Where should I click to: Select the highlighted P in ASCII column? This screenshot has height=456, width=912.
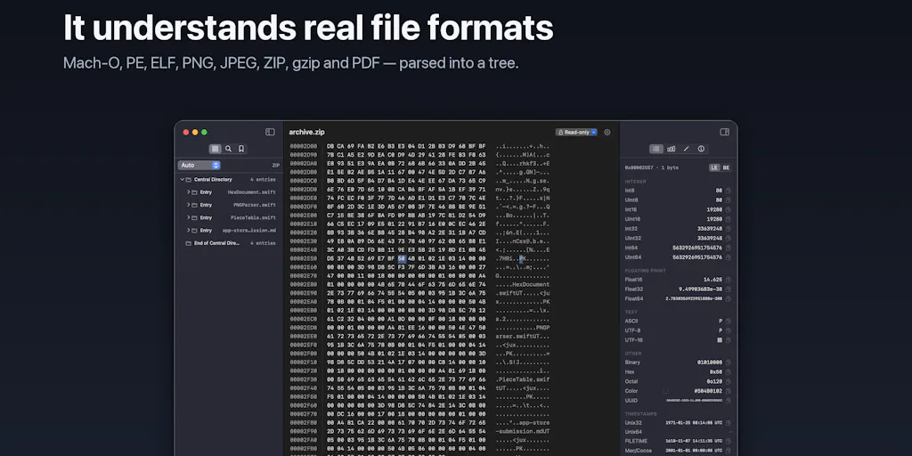(521, 258)
